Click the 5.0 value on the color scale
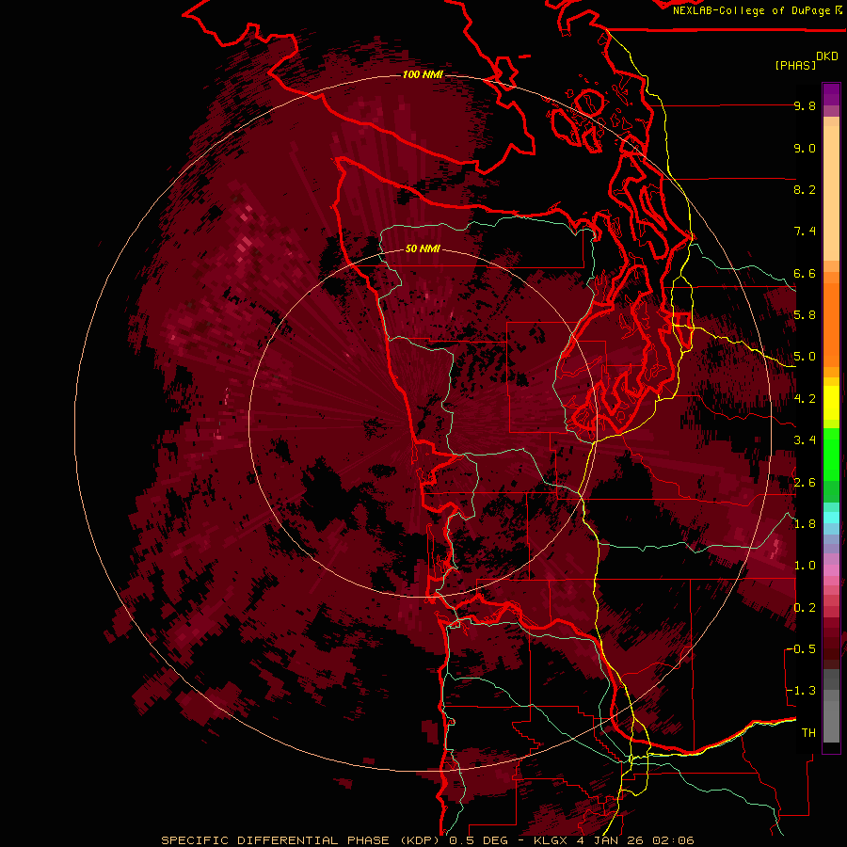 805,357
